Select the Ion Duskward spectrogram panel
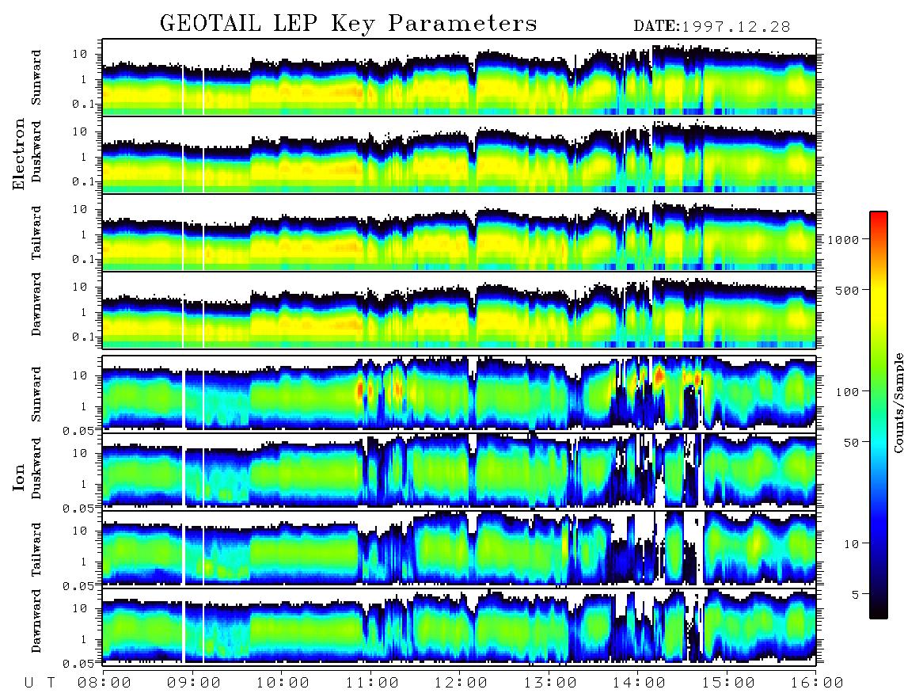 (459, 470)
